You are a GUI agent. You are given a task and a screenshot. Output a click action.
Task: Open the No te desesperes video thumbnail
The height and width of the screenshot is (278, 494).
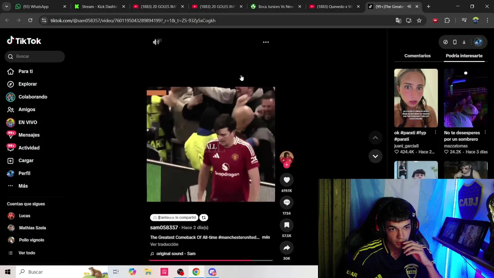(466, 98)
